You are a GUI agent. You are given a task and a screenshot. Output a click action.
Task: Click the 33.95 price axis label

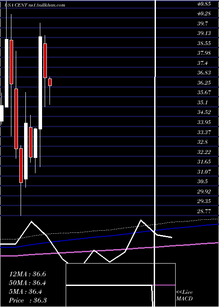coord(204,122)
